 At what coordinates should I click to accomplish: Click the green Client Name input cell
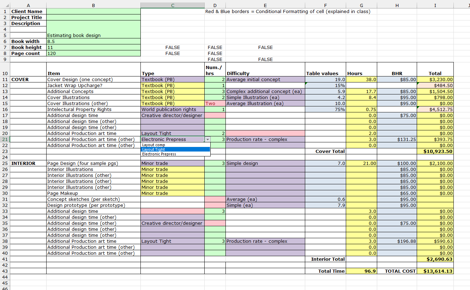(93, 11)
